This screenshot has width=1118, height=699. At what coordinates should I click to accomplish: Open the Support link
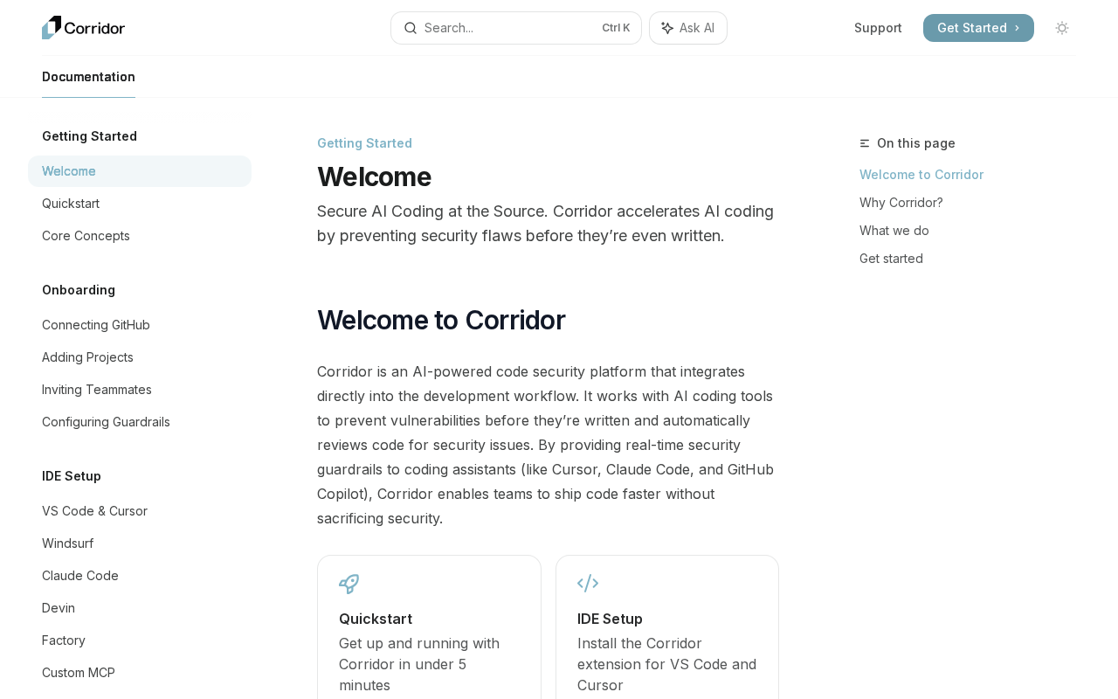878,28
